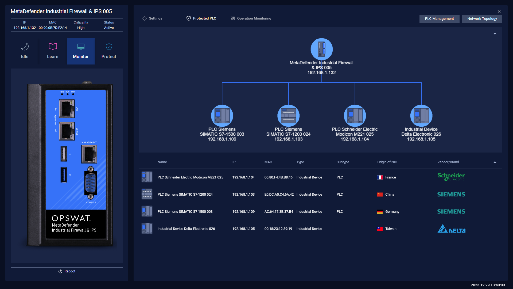Select row PLC Siemens SIMATIC S7-1200 024

click(x=320, y=195)
